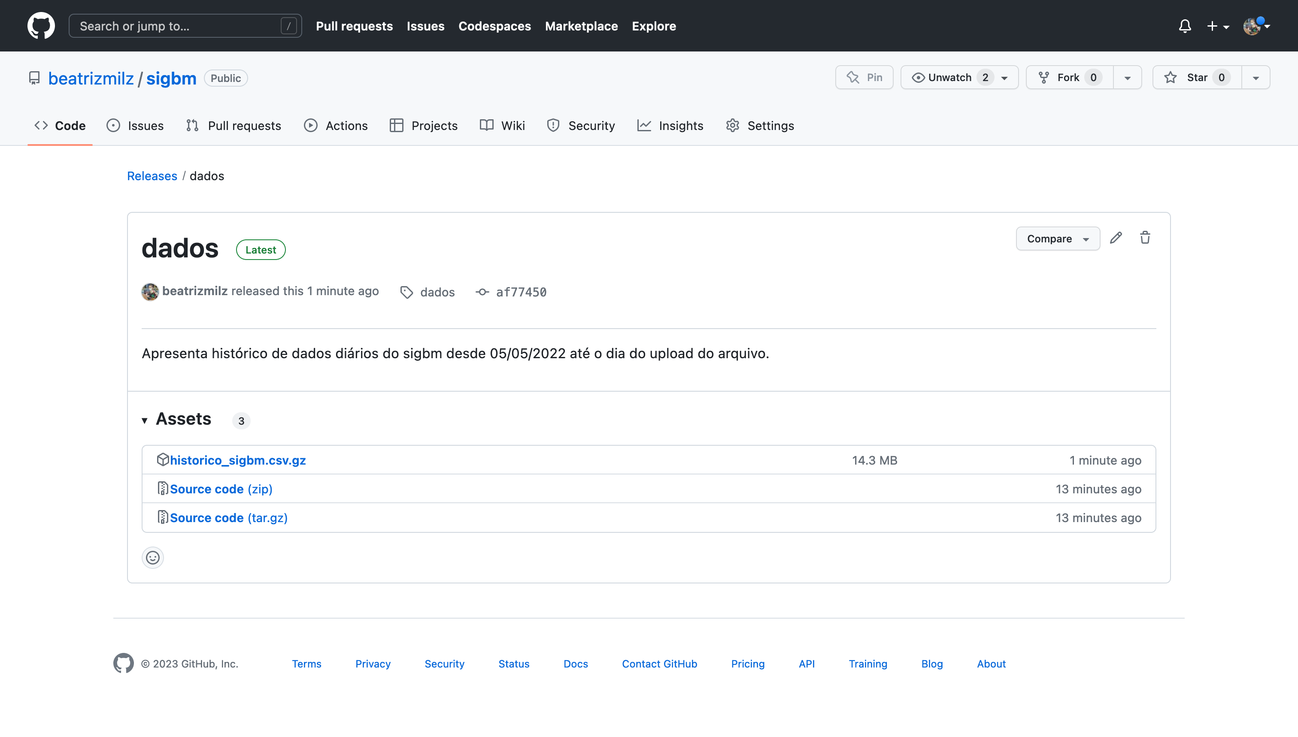Edit release with pencil icon
The width and height of the screenshot is (1298, 737).
click(1116, 238)
